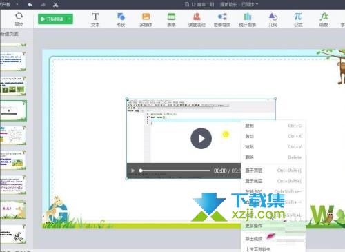The image size is (345, 252).
Task: Open the document title dropdown in title bar
Action: click(x=257, y=4)
